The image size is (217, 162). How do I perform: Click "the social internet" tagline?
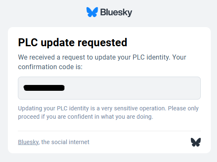pos(65,142)
